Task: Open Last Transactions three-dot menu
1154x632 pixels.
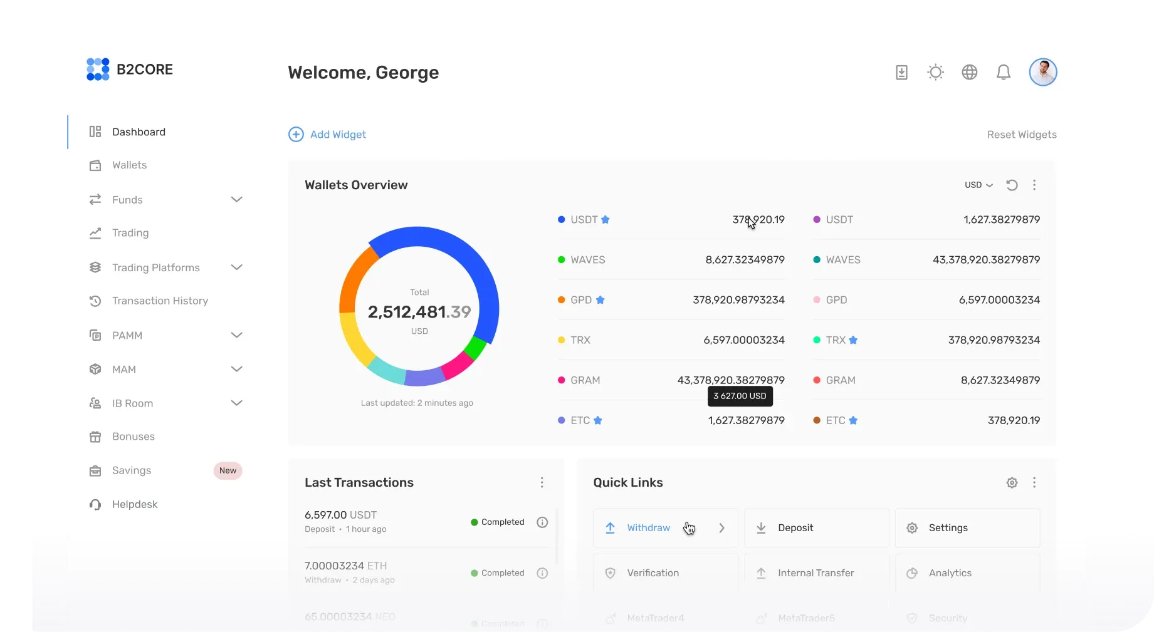Action: [x=542, y=483]
